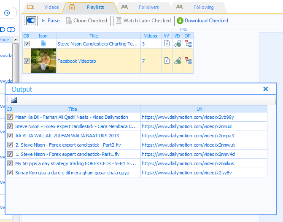
Task: Uncheck My 50 pips a day checkbox
Action: click(x=10, y=163)
